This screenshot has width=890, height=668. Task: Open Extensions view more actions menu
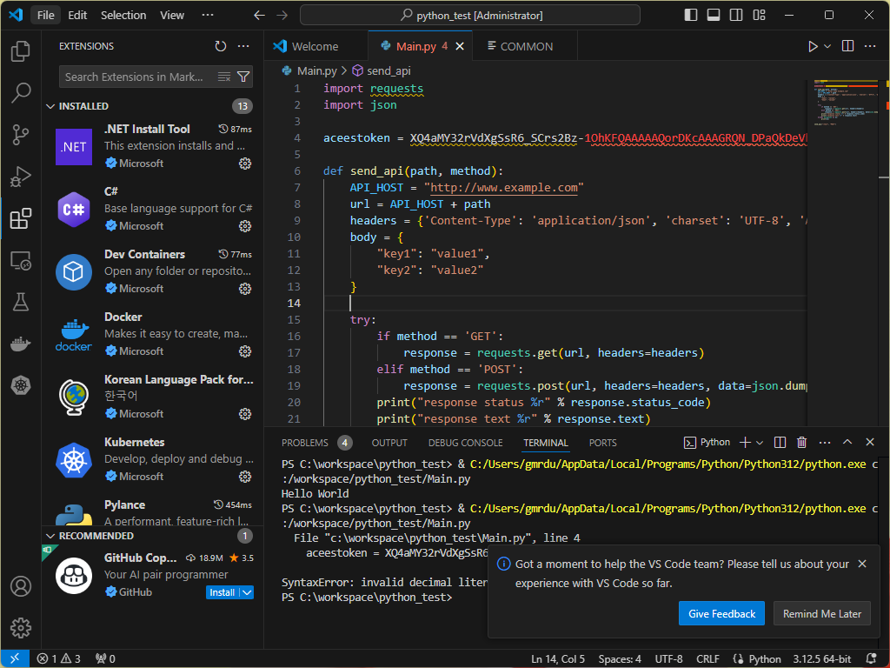243,46
